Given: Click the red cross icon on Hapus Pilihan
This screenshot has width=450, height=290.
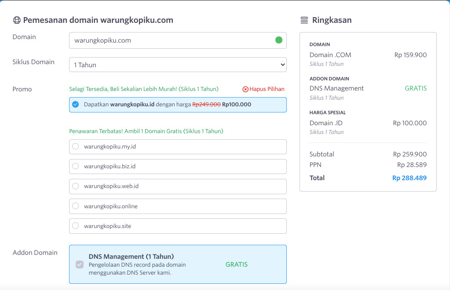Looking at the screenshot, I should pos(245,89).
